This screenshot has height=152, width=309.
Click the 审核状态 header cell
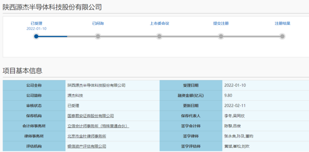coord(34,106)
